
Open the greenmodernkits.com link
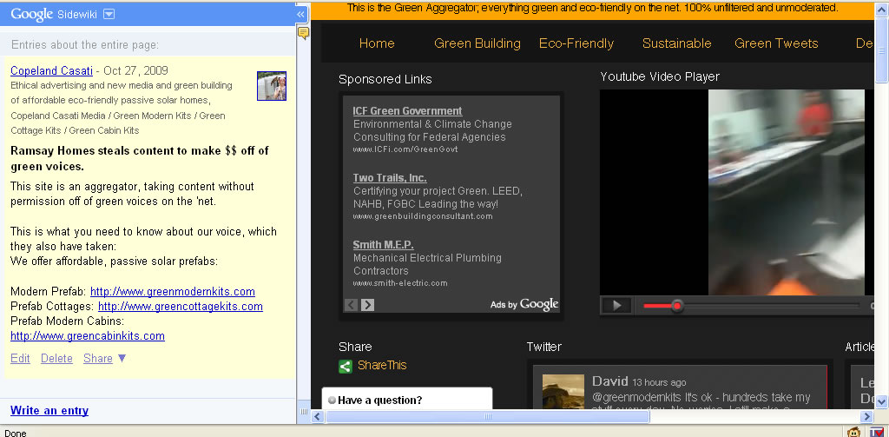(x=173, y=292)
